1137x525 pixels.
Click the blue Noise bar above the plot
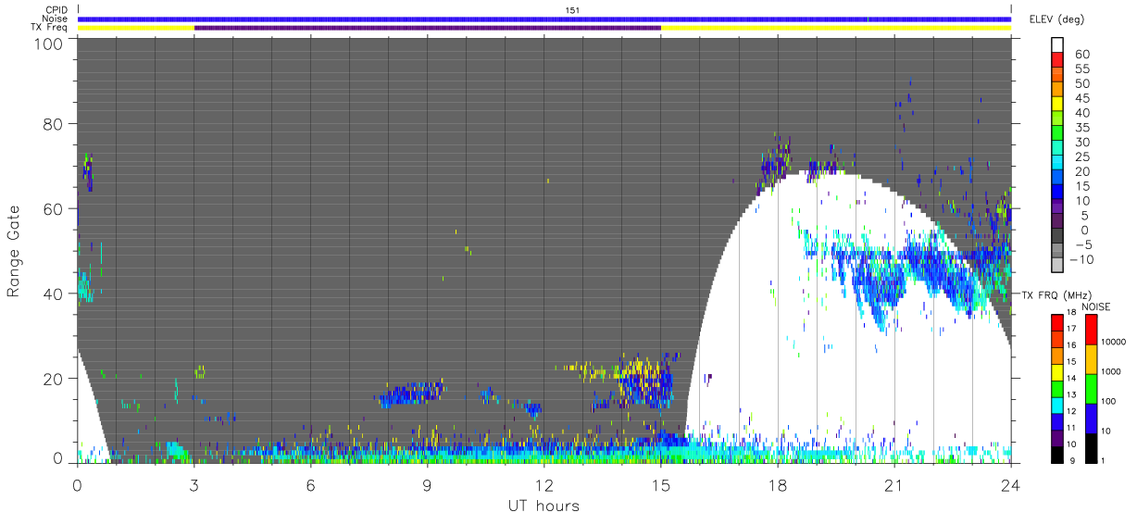click(x=544, y=19)
